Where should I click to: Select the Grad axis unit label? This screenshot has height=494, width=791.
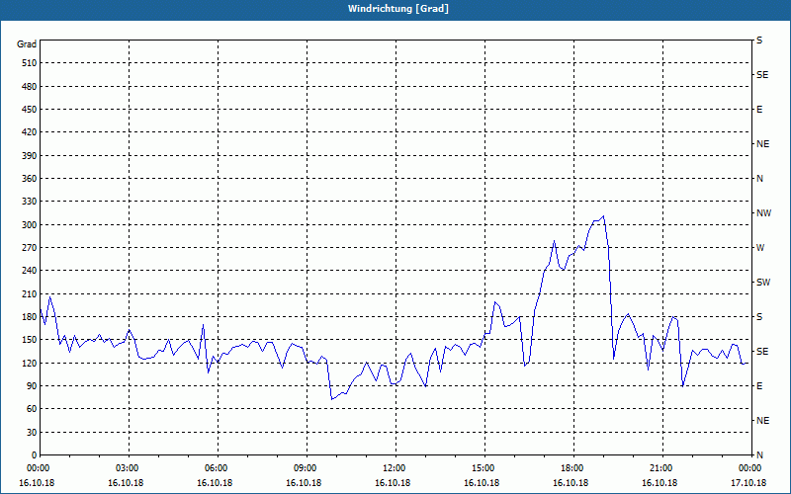[x=27, y=44]
